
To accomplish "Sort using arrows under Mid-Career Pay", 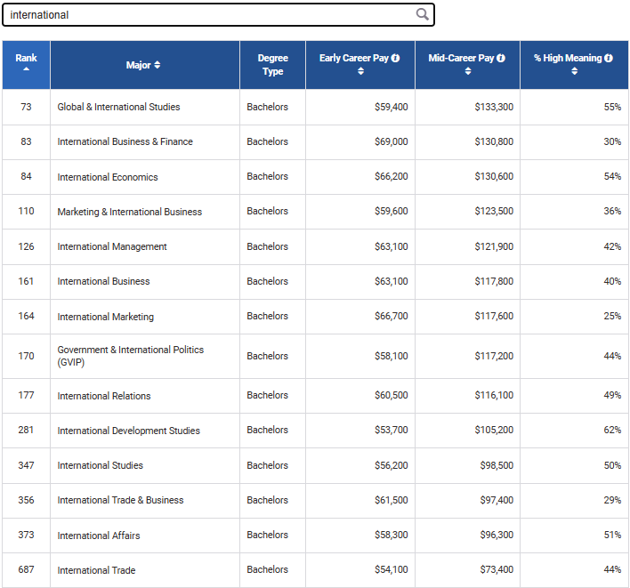I will tap(468, 72).
